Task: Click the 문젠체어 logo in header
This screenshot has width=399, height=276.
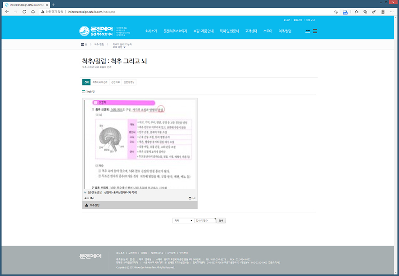Action: [97, 31]
